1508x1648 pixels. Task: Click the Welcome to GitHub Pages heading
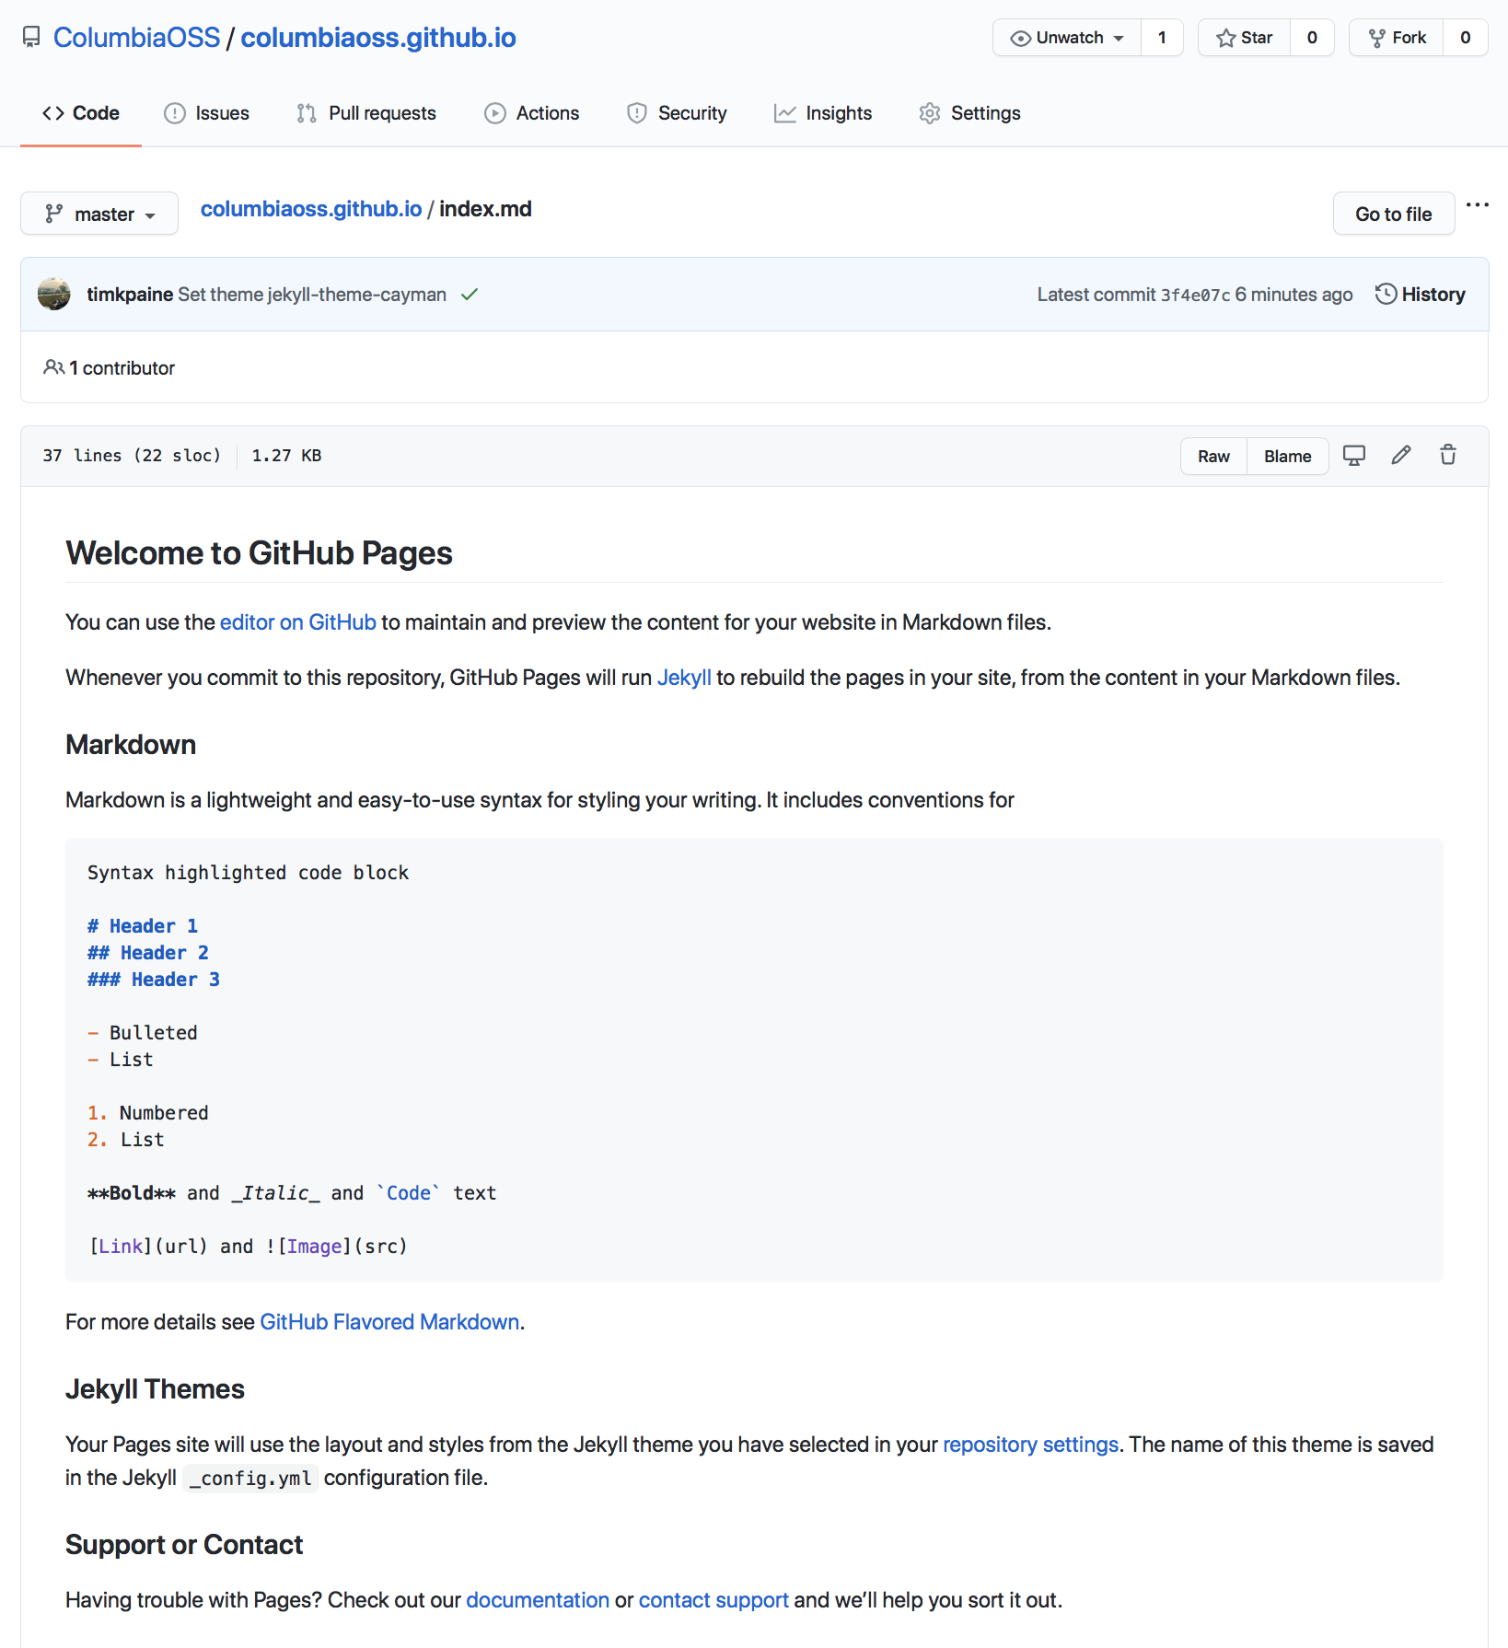259,553
